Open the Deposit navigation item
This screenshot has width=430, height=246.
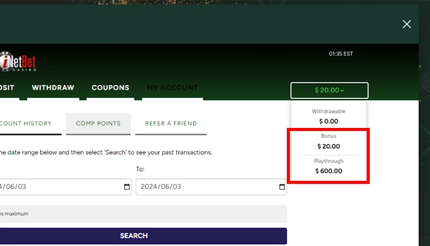click(x=6, y=88)
